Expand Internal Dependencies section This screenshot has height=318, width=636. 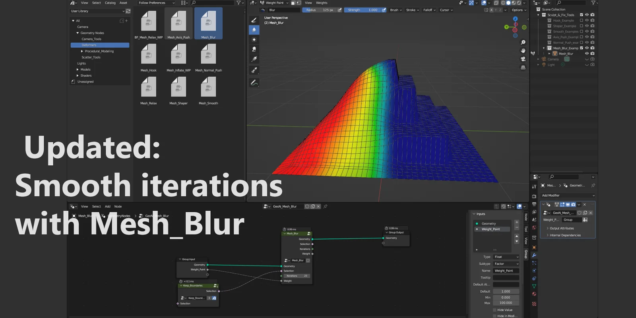(564, 235)
